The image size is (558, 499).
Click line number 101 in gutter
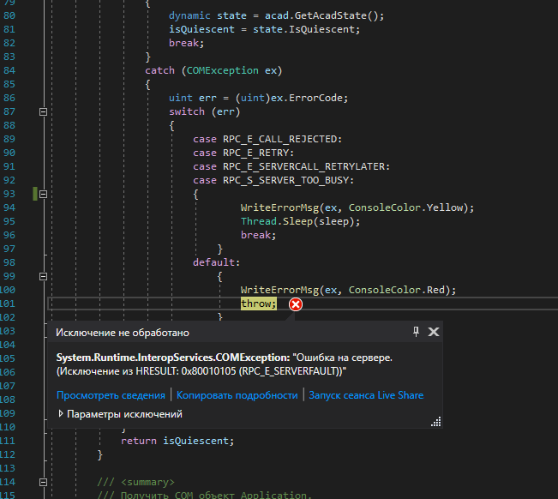pyautogui.click(x=8, y=304)
